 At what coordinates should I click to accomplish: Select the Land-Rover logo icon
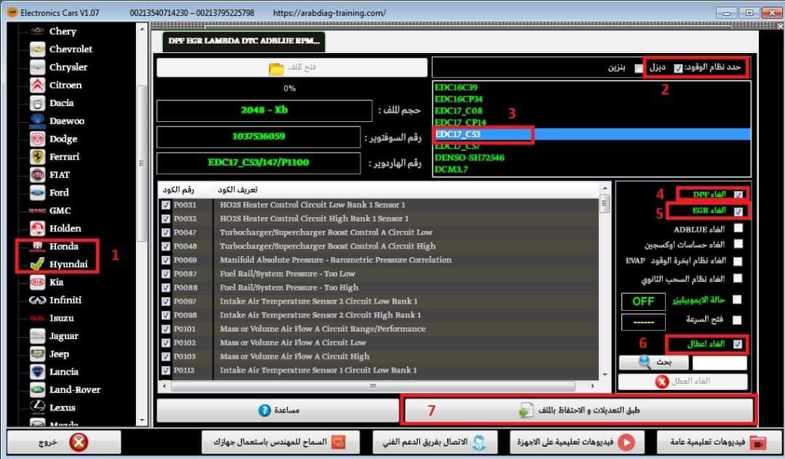38,389
